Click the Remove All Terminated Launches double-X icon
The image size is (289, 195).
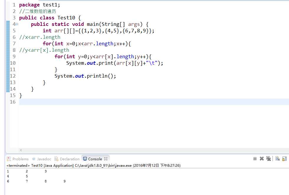click(268, 159)
